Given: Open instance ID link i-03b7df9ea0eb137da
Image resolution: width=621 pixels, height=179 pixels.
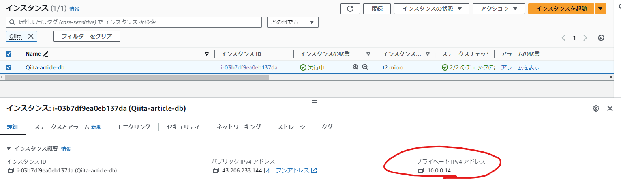Looking at the screenshot, I should [x=249, y=67].
